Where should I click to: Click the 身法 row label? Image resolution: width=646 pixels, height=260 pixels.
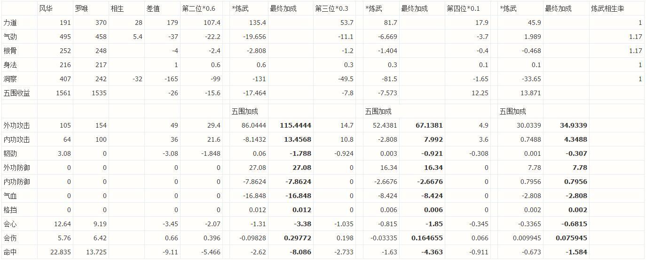(10, 65)
